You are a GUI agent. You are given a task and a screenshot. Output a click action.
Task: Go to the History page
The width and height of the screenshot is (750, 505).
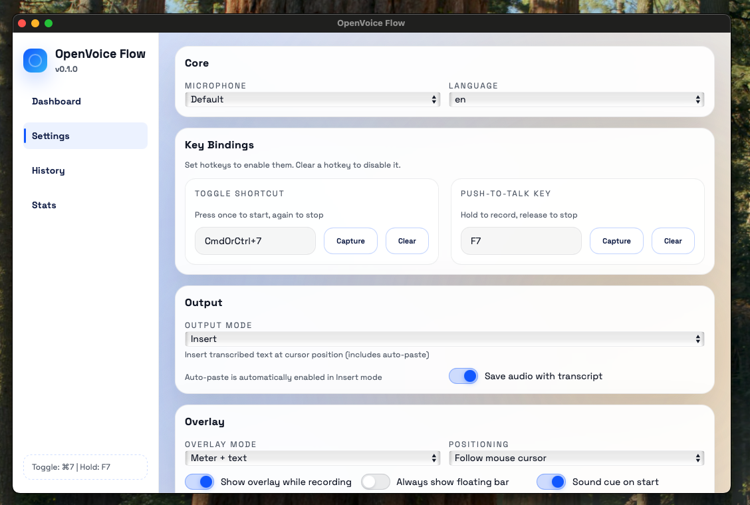(85, 170)
